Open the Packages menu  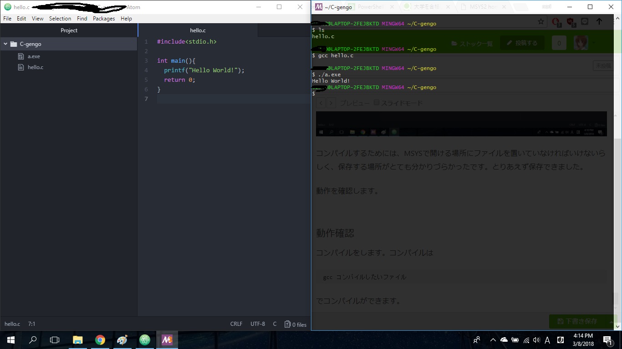coord(104,19)
